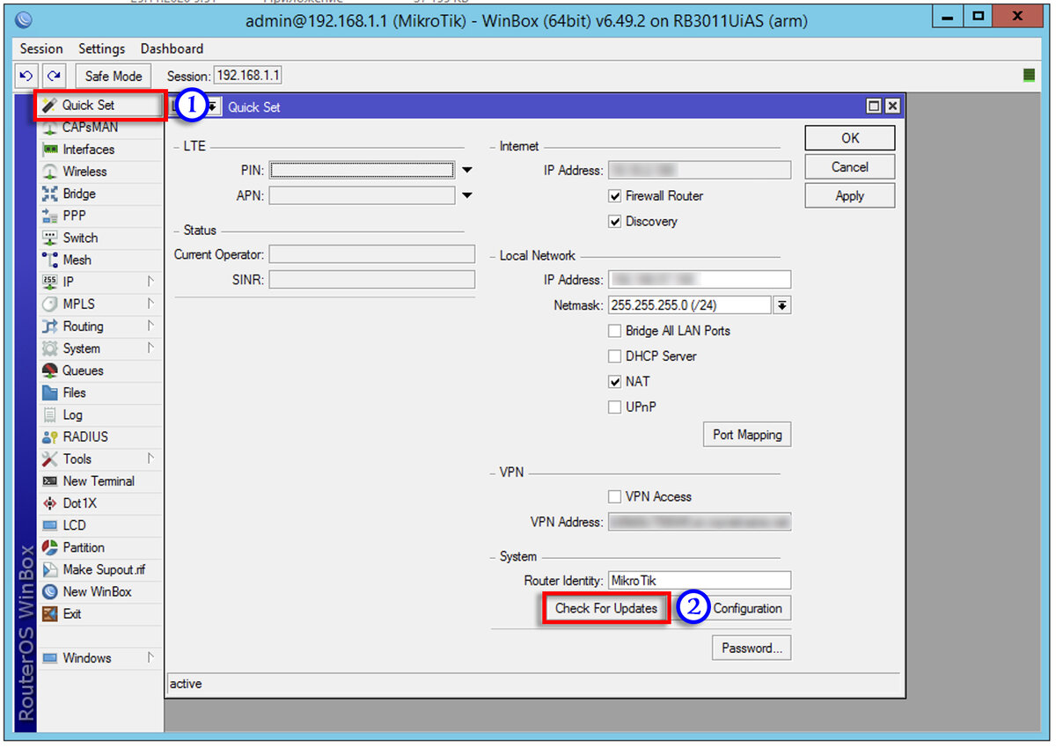
Task: Open LCD settings
Action: tap(74, 525)
